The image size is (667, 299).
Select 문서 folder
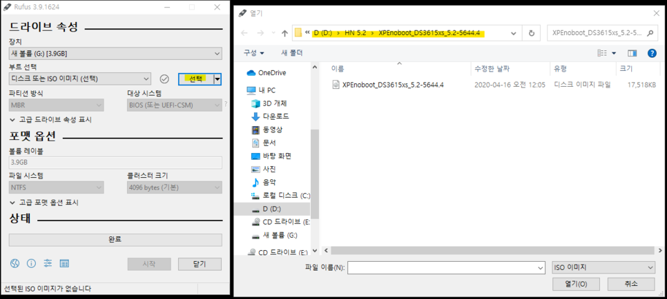tap(263, 143)
